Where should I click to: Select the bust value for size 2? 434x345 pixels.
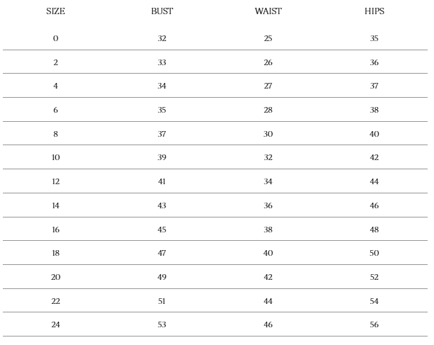[161, 62]
